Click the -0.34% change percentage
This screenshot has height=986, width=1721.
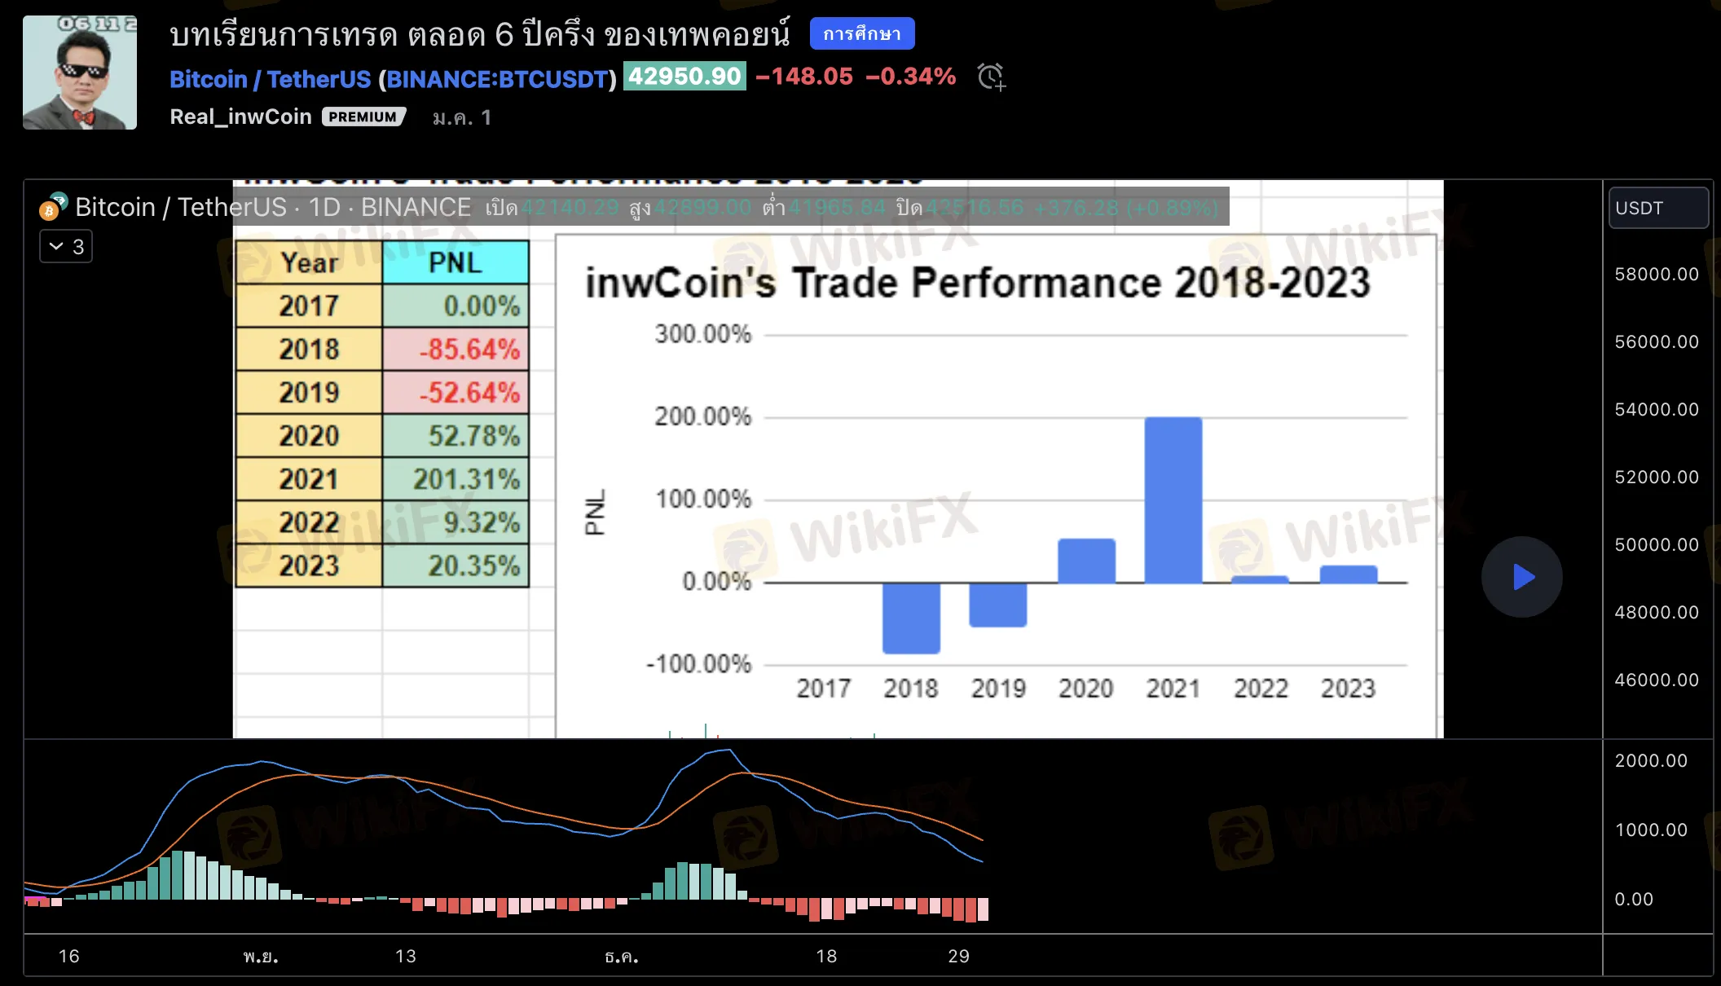[x=910, y=77]
